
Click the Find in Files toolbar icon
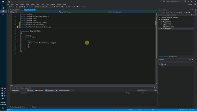(x=62, y=7)
